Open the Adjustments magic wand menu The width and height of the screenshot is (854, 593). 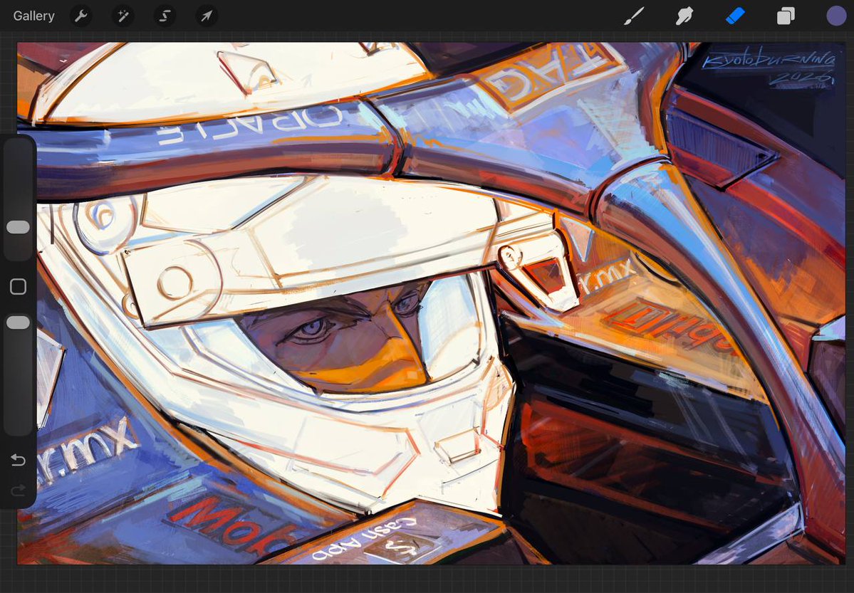tap(123, 16)
